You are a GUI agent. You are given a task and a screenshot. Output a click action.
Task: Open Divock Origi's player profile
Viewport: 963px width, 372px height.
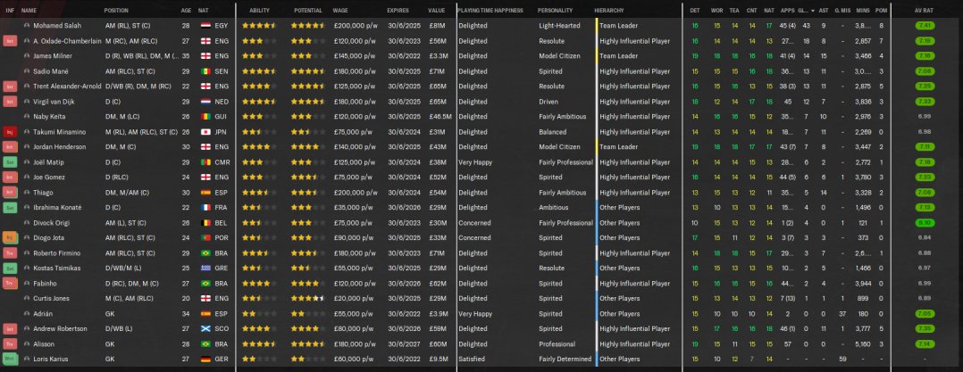[x=52, y=223]
